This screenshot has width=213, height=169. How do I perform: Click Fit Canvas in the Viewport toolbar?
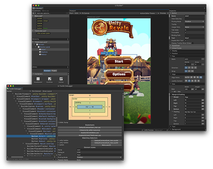[x=86, y=13]
